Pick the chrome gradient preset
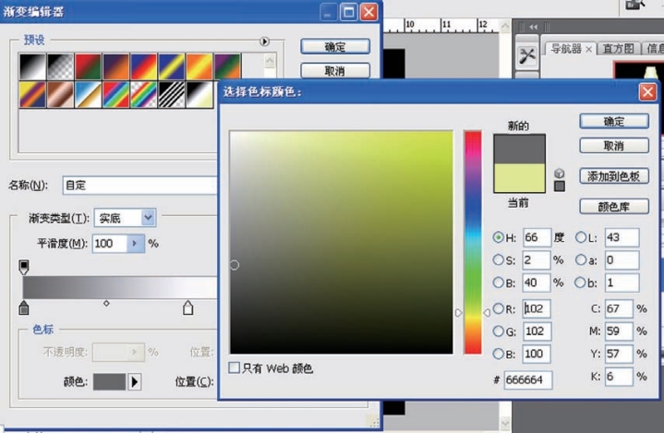Screen dimensions: 664x433 [89, 94]
